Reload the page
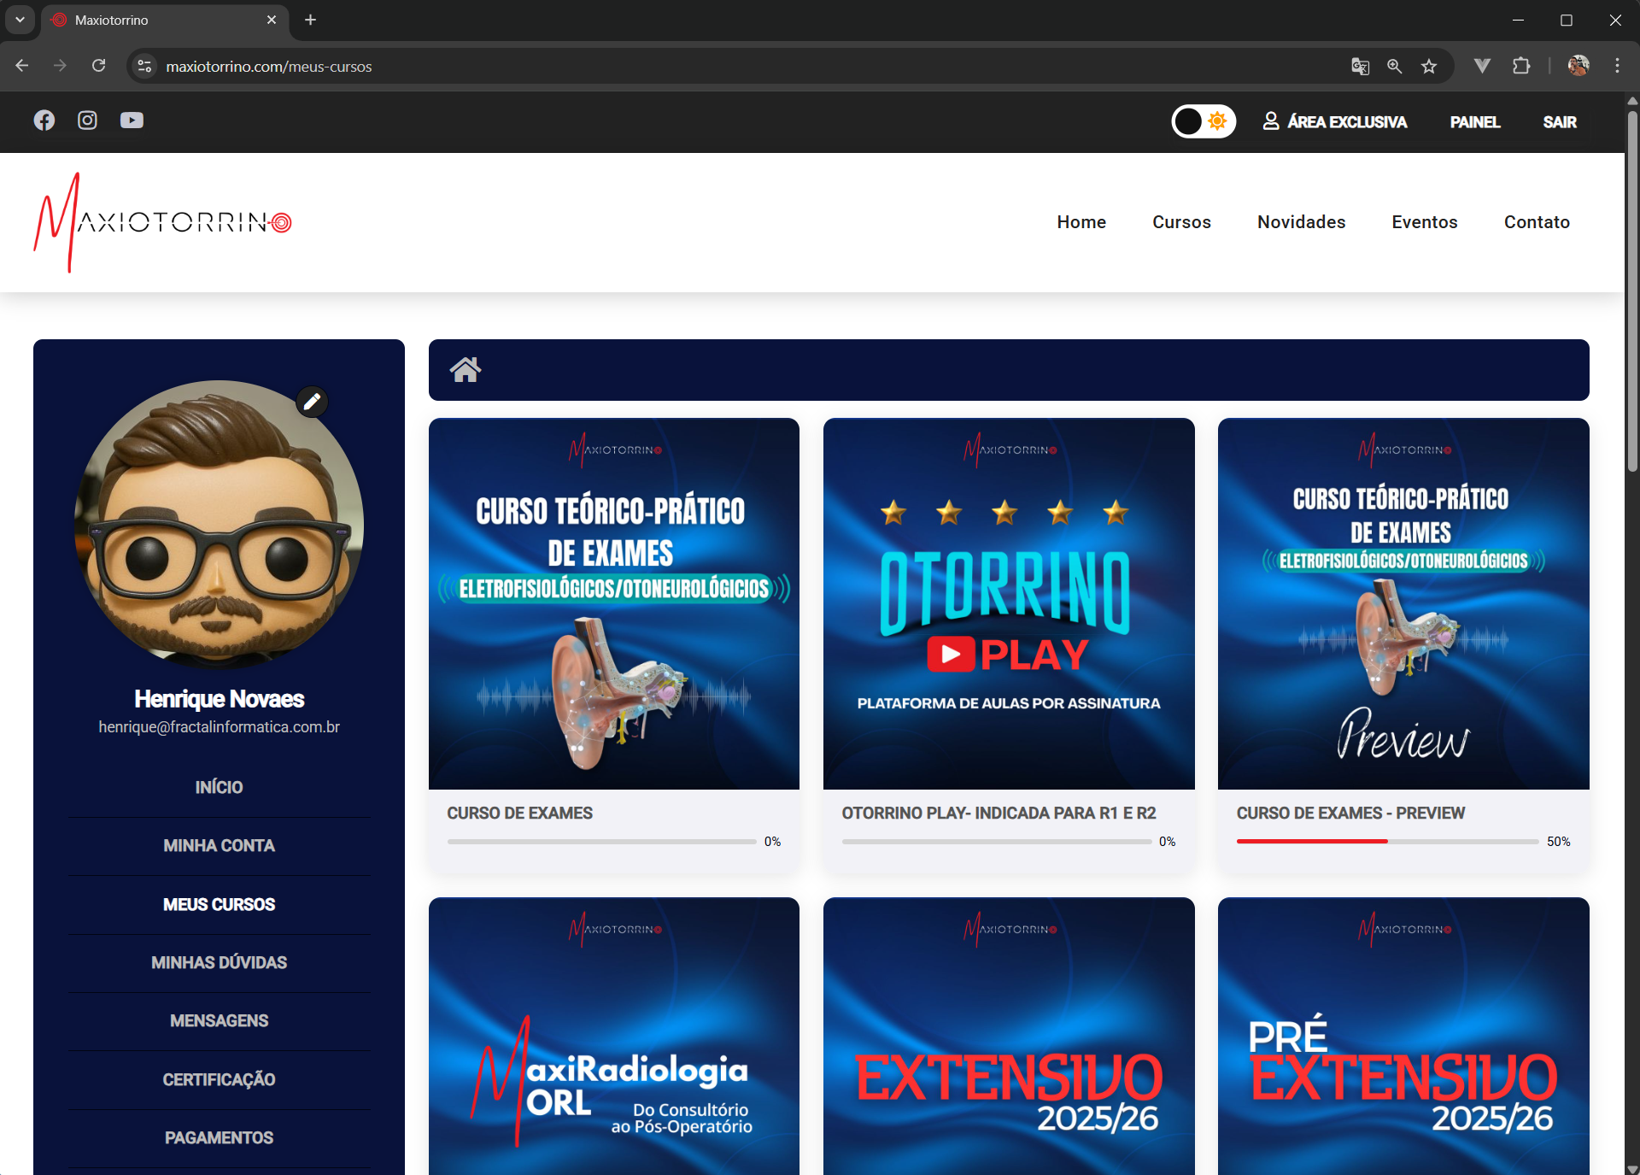 99,66
